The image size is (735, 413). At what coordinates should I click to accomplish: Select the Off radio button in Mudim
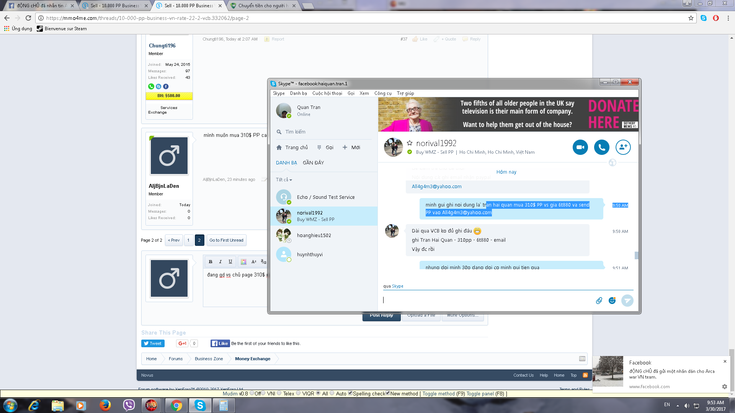(252, 393)
